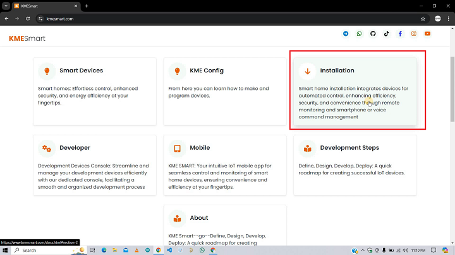The width and height of the screenshot is (455, 255).
Task: Open the tab search dropdown arrow
Action: point(6,6)
